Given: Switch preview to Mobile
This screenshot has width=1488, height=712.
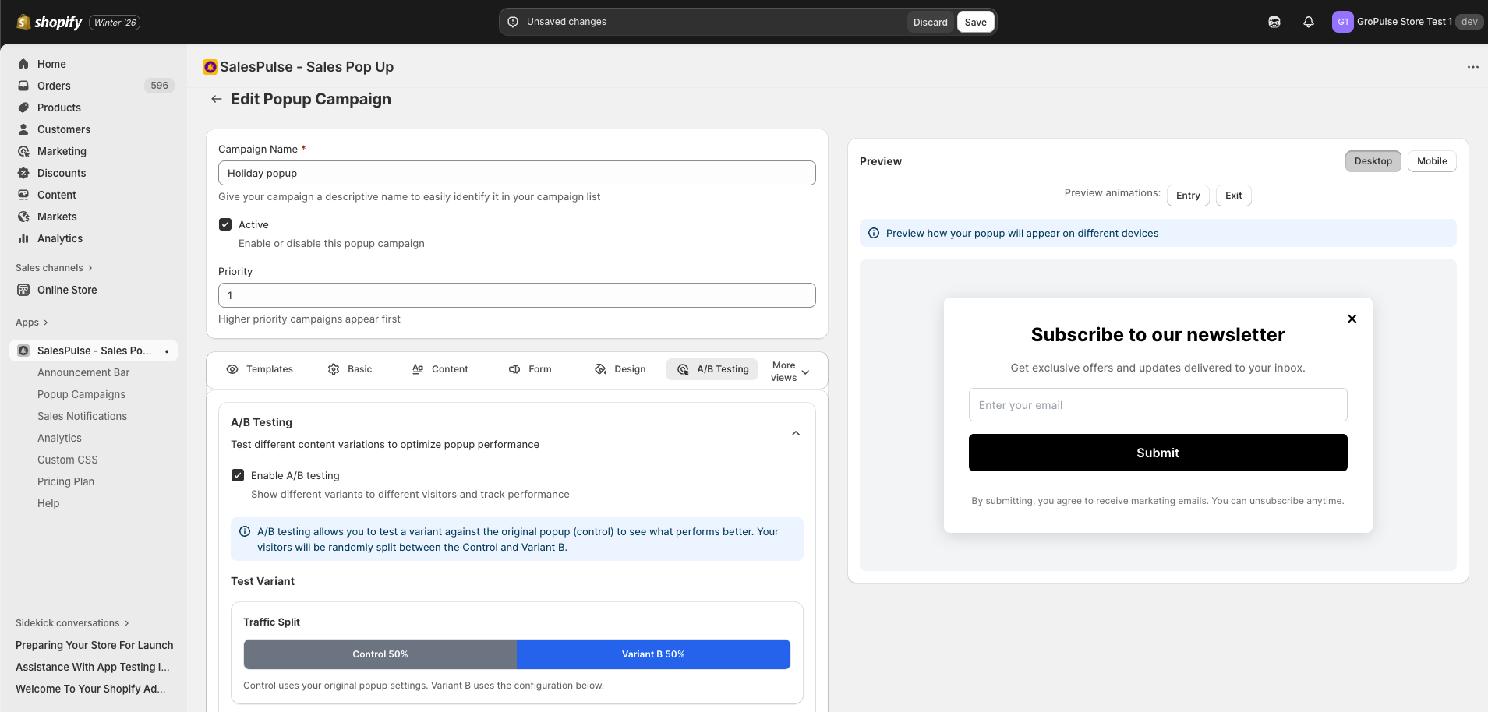Looking at the screenshot, I should [x=1431, y=161].
